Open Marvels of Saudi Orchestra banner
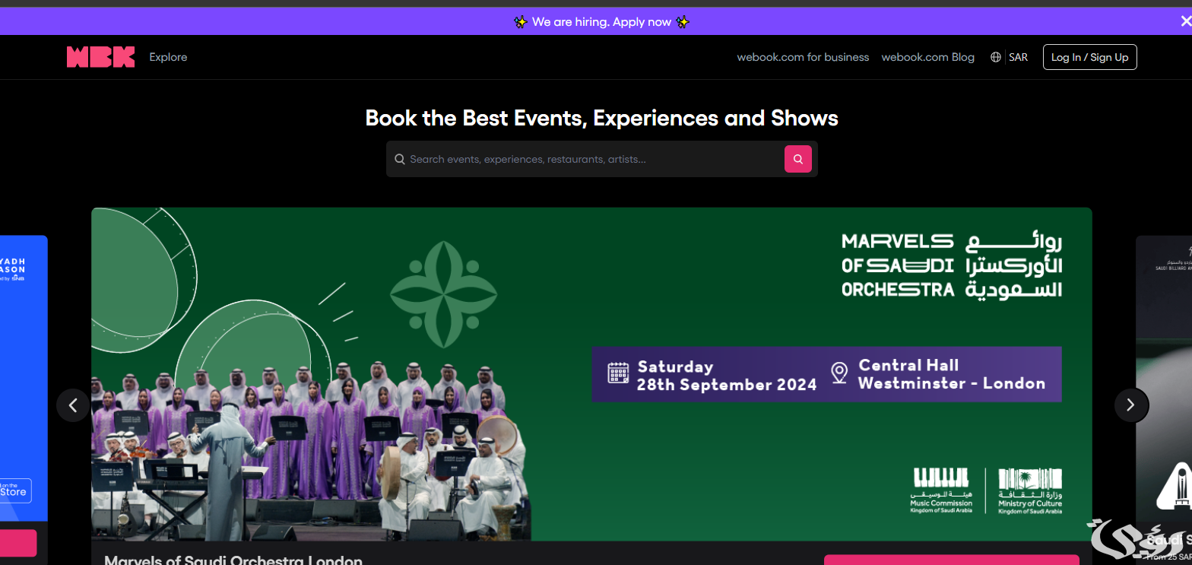This screenshot has width=1192, height=565. click(591, 374)
